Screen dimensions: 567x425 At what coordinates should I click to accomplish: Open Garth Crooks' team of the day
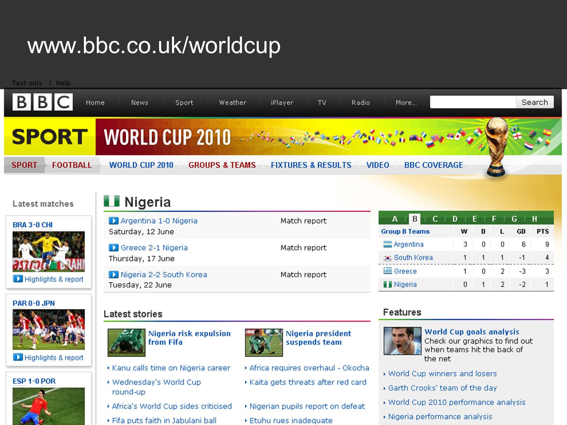coord(442,388)
